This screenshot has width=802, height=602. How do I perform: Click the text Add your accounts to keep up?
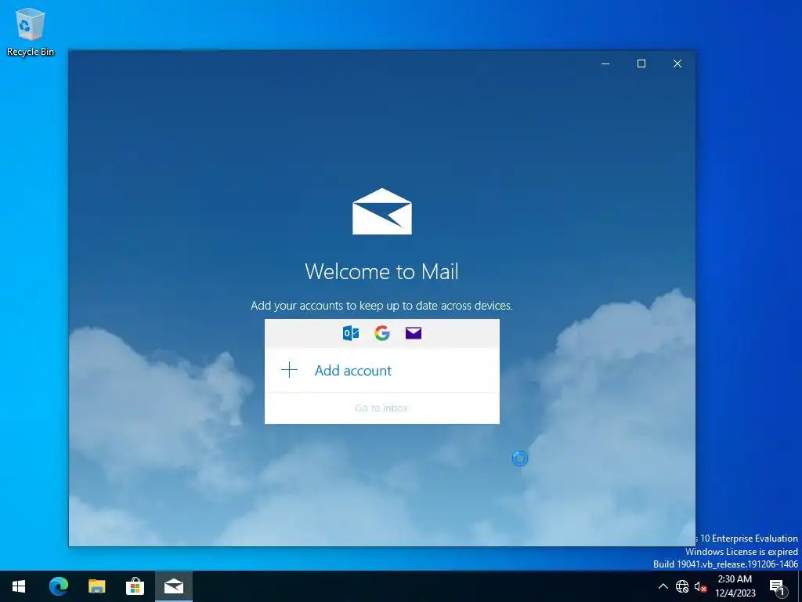pyautogui.click(x=381, y=306)
